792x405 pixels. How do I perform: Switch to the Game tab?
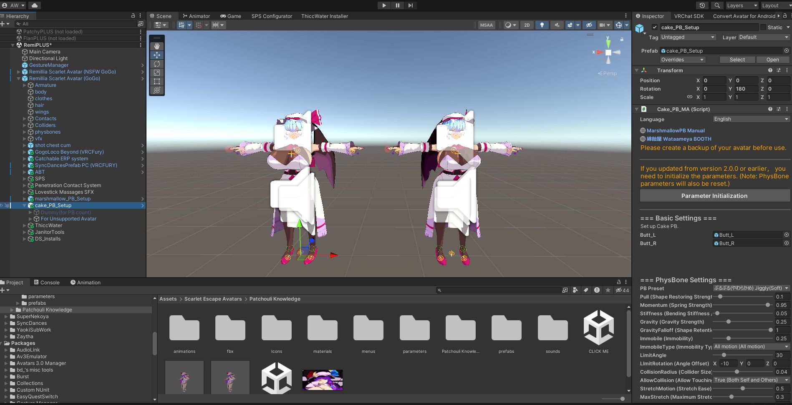click(x=231, y=16)
